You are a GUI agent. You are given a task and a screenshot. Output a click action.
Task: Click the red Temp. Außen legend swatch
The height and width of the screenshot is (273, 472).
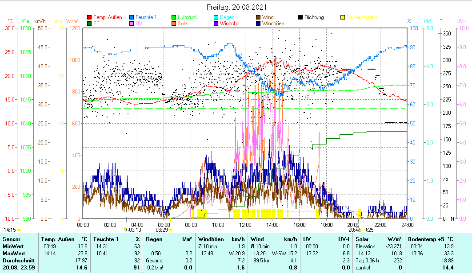click(89, 17)
